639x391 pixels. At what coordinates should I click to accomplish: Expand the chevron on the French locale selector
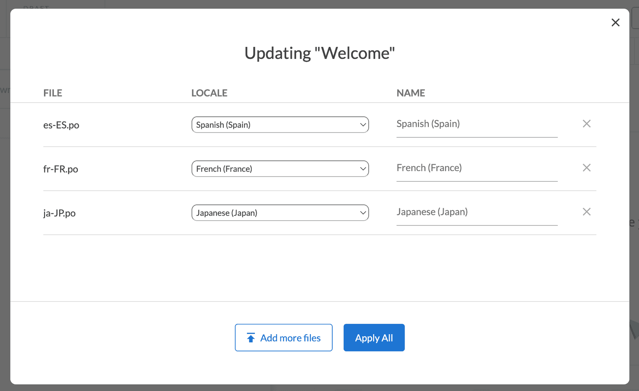click(362, 169)
